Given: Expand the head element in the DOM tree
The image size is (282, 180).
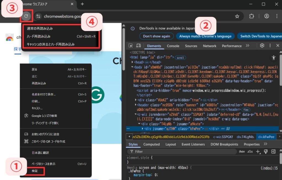Looking at the screenshot, I should (136, 62).
